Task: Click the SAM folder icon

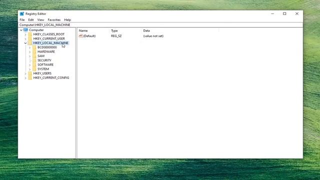Action: [34, 56]
